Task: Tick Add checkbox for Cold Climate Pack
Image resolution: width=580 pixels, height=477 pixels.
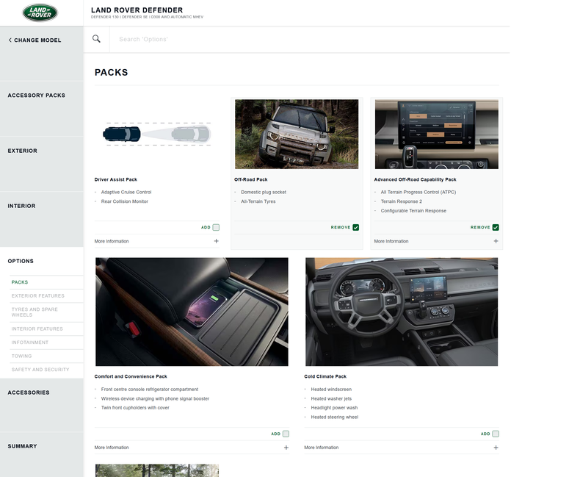Action: 496,434
